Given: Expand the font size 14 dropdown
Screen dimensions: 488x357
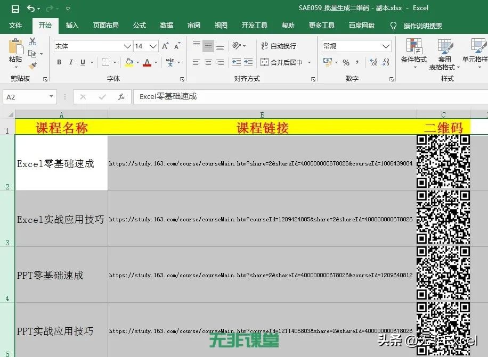Looking at the screenshot, I should (x=153, y=46).
